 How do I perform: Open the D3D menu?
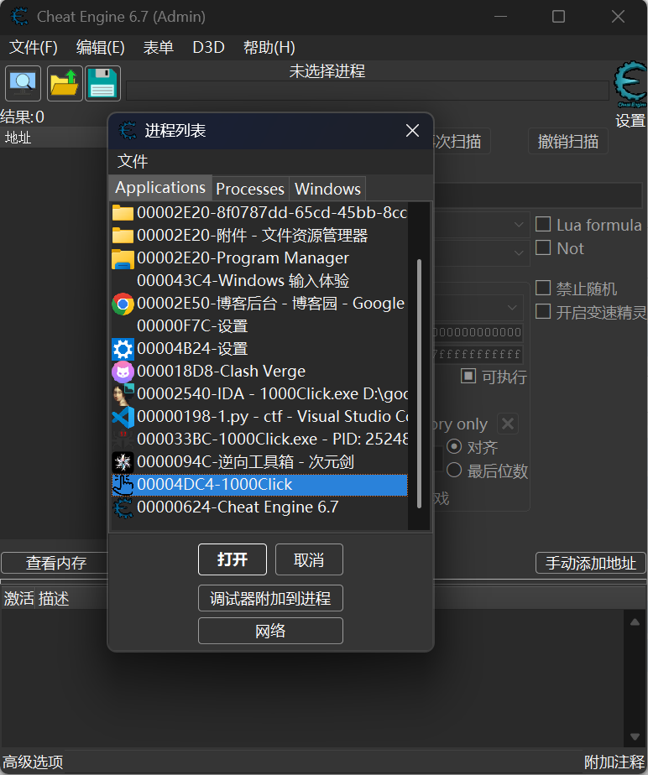[x=208, y=48]
